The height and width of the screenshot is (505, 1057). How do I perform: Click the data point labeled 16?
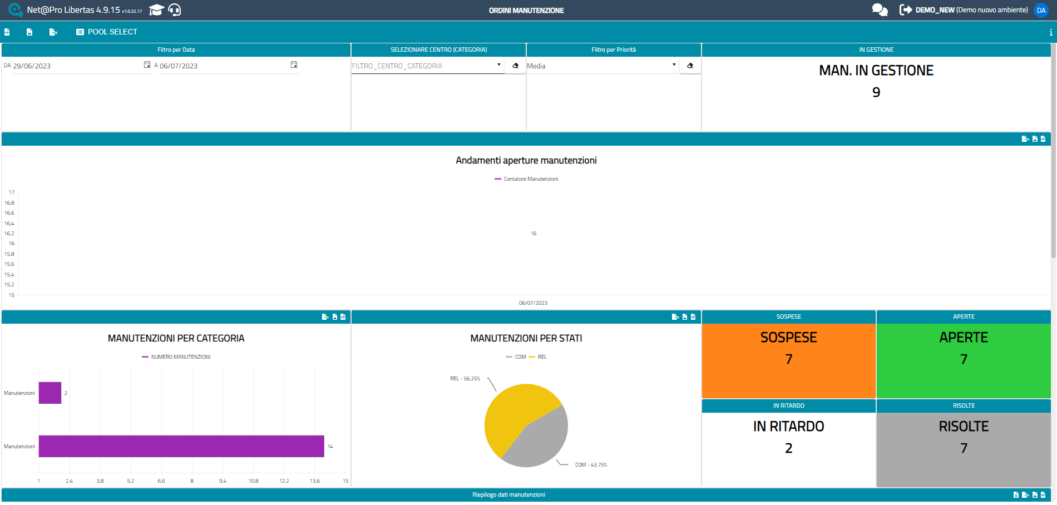[534, 234]
